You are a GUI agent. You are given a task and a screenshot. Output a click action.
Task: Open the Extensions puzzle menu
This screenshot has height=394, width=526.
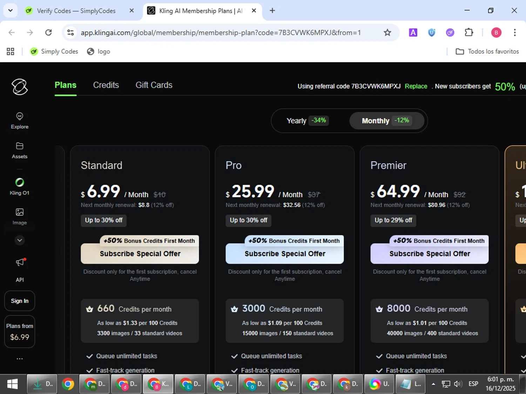click(469, 33)
